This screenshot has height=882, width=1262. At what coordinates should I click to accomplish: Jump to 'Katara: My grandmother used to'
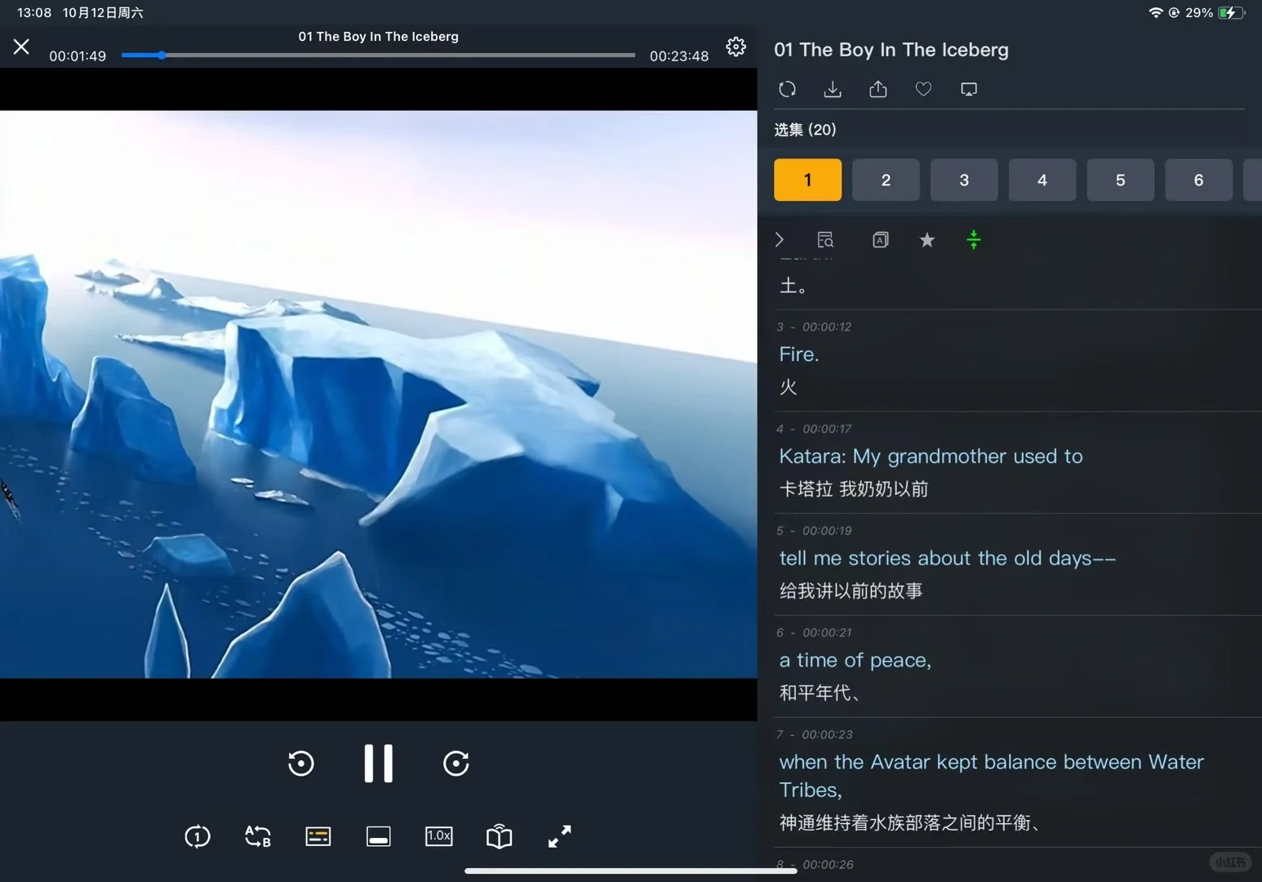(931, 457)
